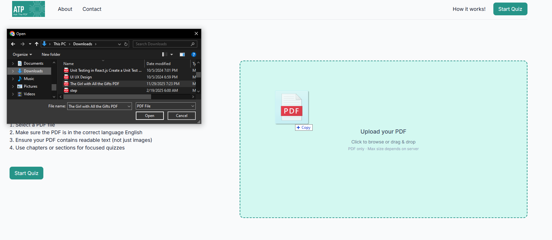Viewport: 552px width, 240px height.
Task: Go back with the dialog's back arrow
Action: coord(13,44)
